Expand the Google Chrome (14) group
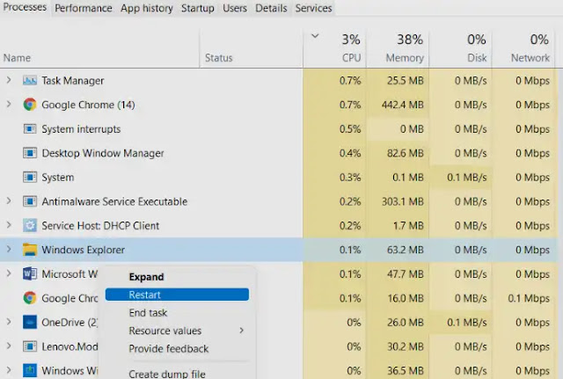 pyautogui.click(x=9, y=105)
